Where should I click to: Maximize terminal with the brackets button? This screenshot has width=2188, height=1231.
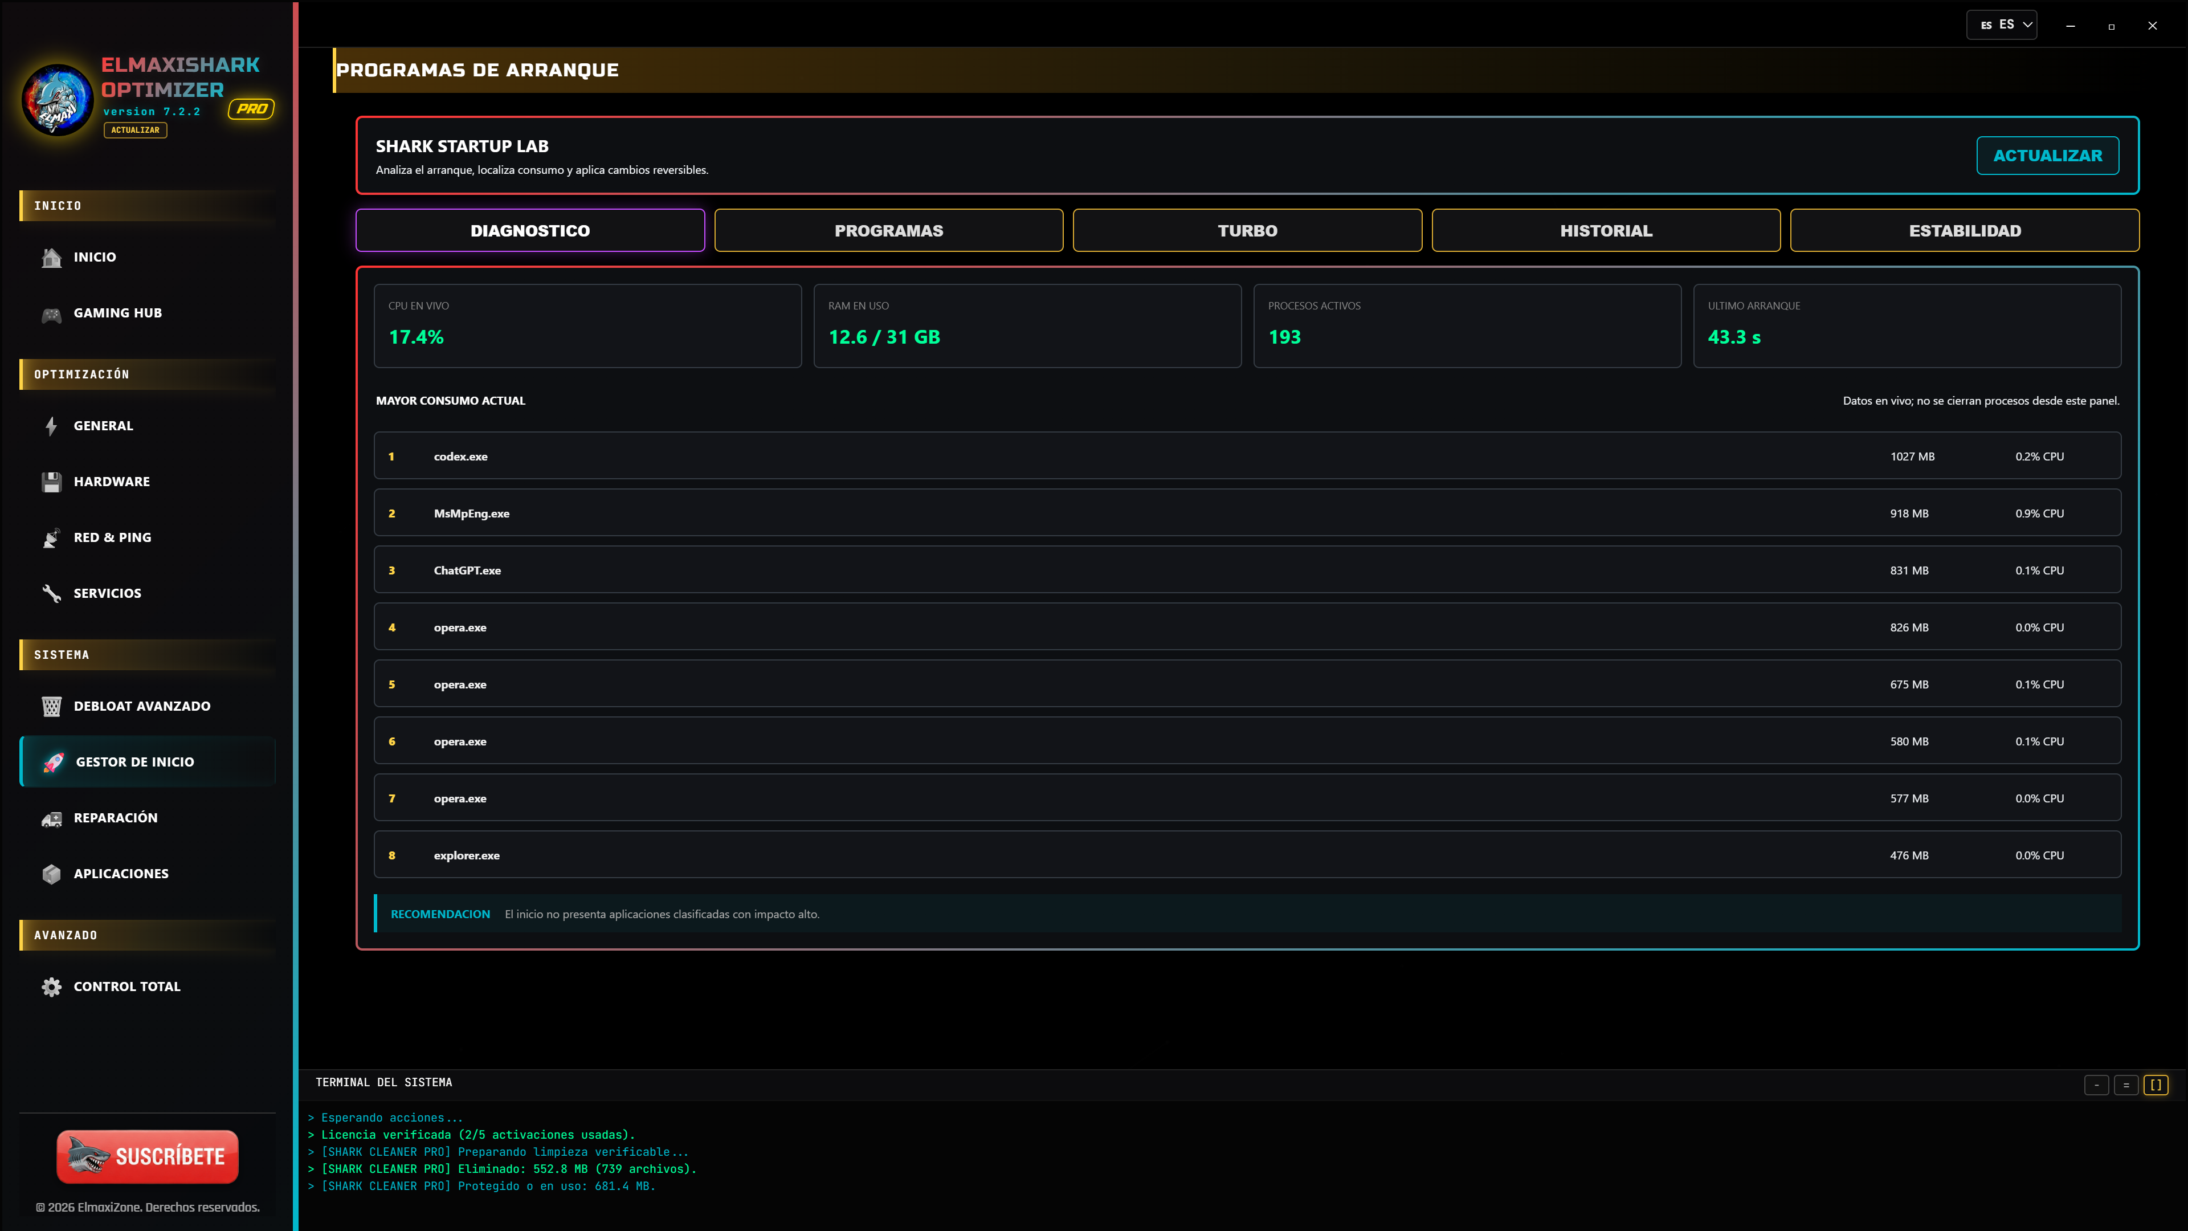(2156, 1085)
